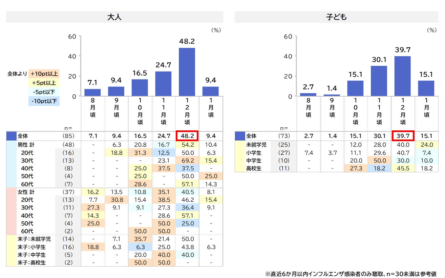Click the adult chart bar labeled 24.7
Screen dimensions: 445x278
[x=163, y=84]
